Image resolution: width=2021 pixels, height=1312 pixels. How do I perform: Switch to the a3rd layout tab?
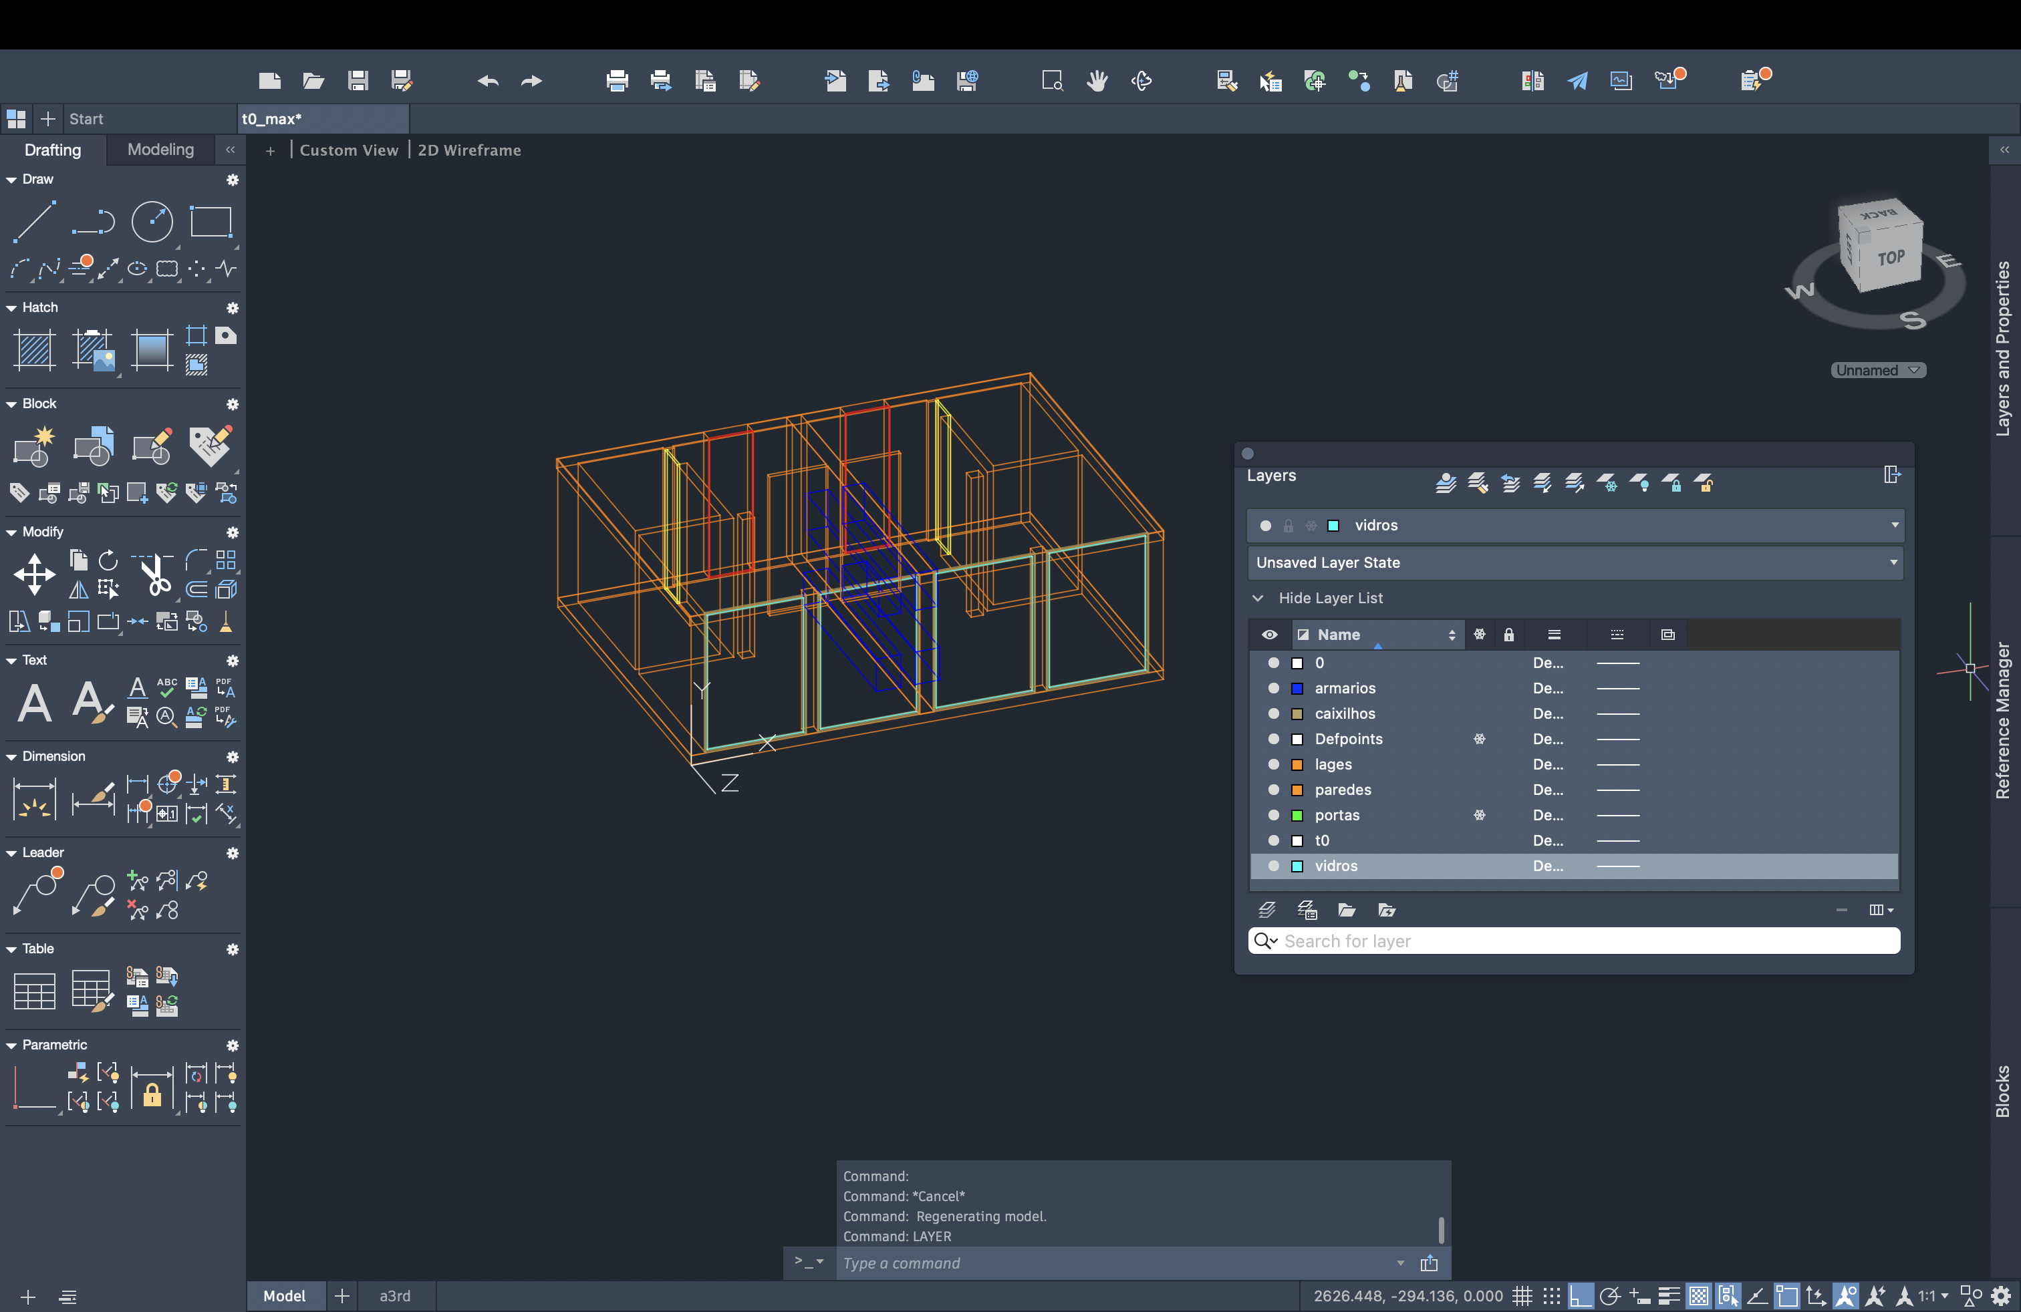(x=395, y=1296)
